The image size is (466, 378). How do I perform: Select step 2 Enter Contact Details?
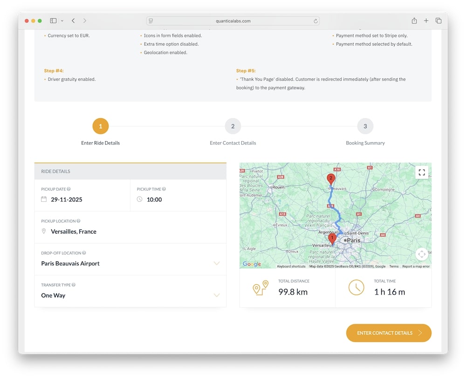[x=233, y=126]
